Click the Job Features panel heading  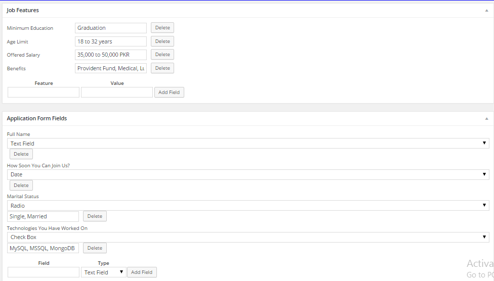click(x=23, y=10)
